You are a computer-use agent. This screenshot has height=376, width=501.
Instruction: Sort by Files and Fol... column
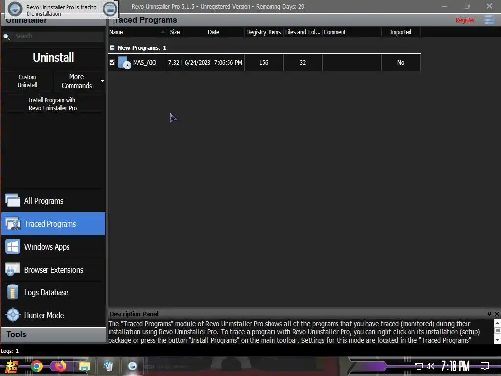(302, 32)
